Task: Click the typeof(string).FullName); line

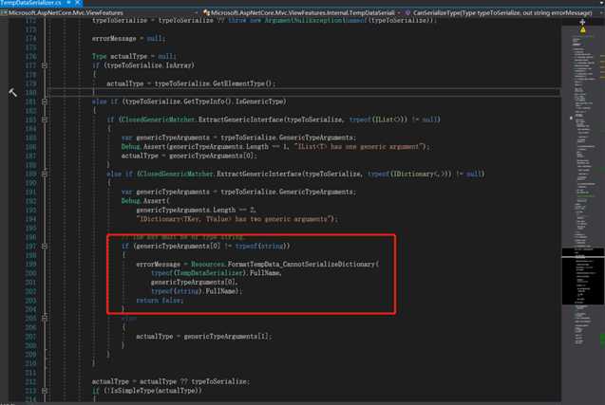Action: 197,291
